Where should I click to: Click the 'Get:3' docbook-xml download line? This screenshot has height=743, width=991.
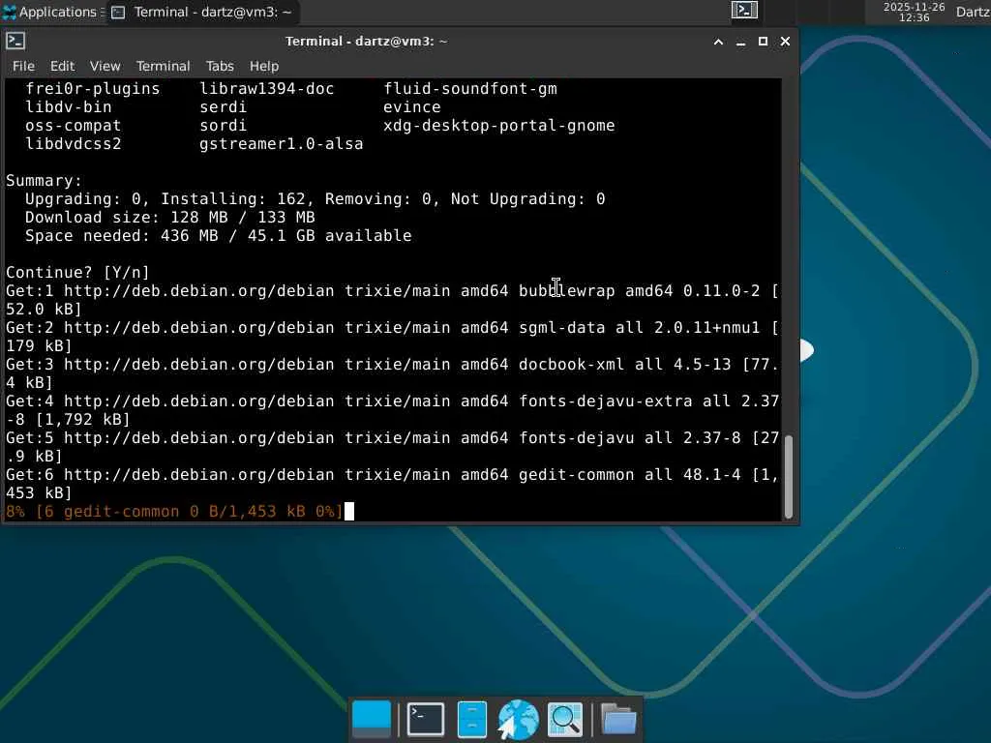coord(392,372)
